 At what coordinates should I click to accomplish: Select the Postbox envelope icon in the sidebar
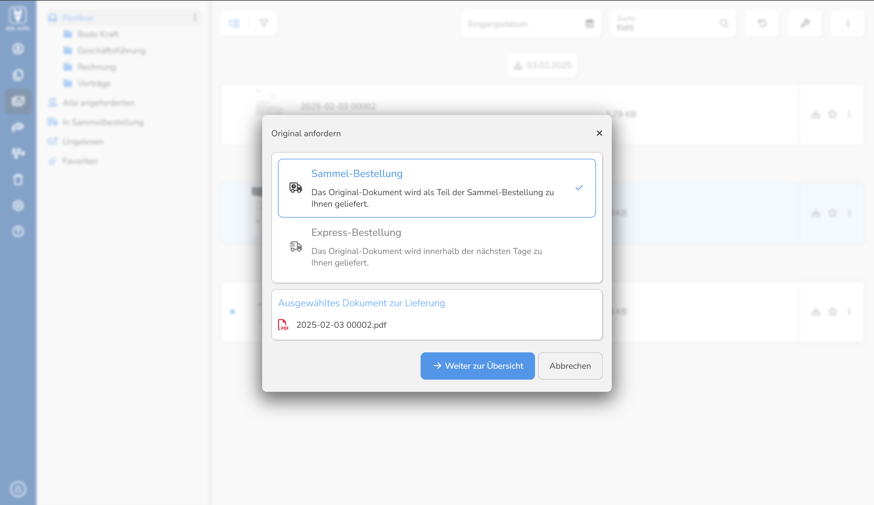[x=19, y=101]
